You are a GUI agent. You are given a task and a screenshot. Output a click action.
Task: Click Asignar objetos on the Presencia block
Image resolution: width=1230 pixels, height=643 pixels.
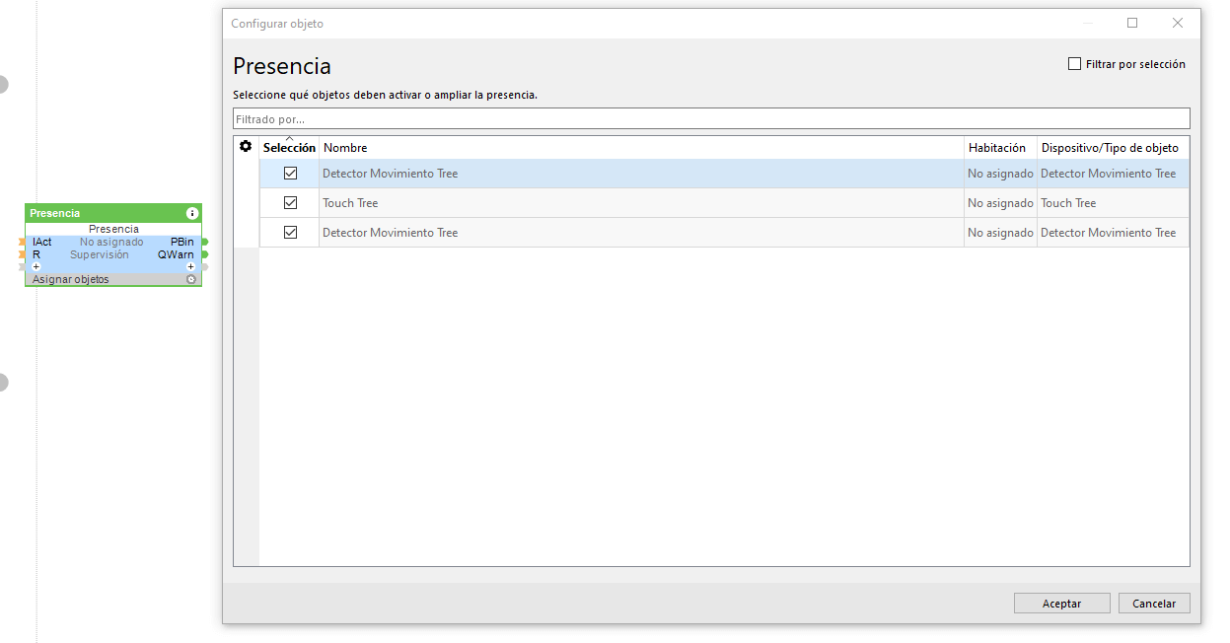tap(71, 279)
